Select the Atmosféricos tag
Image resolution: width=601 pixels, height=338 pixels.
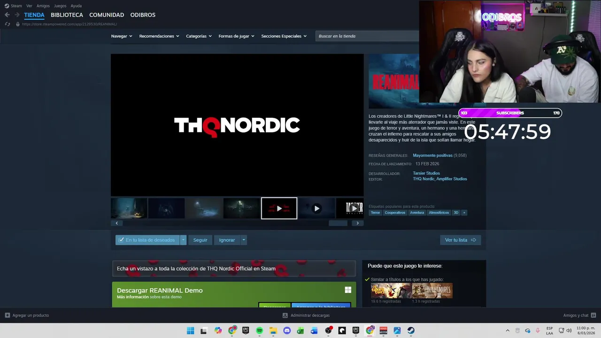pyautogui.click(x=439, y=213)
